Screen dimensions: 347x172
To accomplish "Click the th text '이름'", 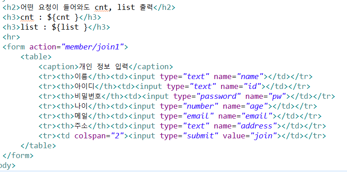I will (81, 76).
